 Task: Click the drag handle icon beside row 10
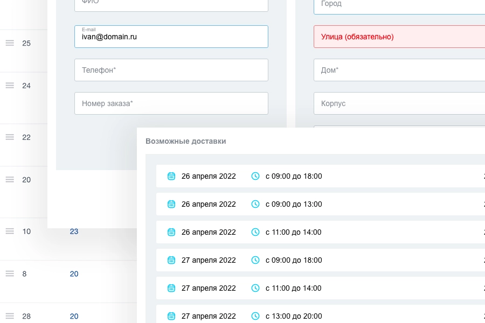click(10, 231)
